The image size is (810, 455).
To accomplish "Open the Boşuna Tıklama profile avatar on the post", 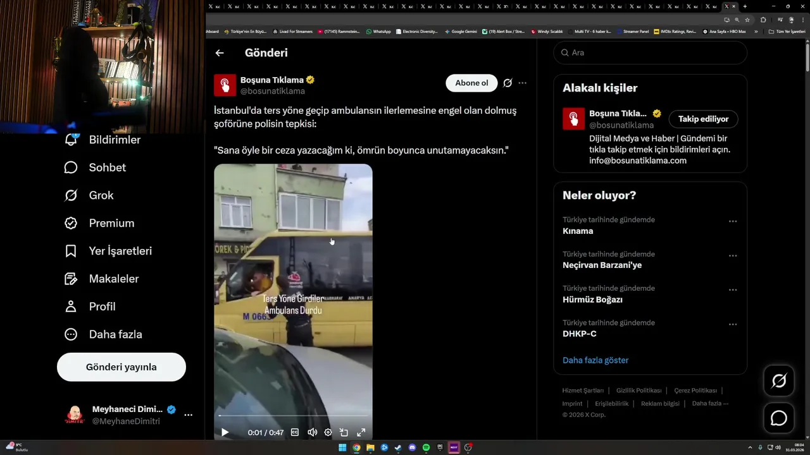I will tap(225, 85).
